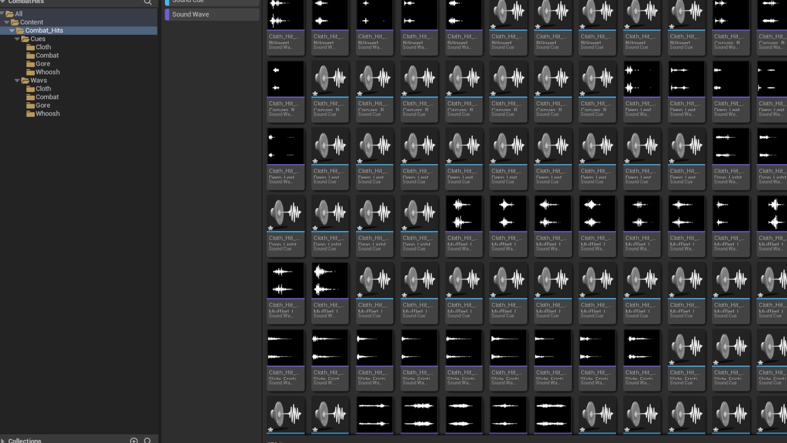Collapse the Content folder arrow
Viewport: 787px width, 443px height.
pyautogui.click(x=7, y=22)
